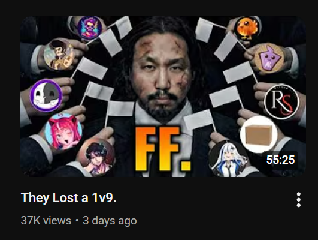The width and height of the screenshot is (318, 240).
Task: Select the half-white half-gray skull avatar
Action: coord(46,95)
